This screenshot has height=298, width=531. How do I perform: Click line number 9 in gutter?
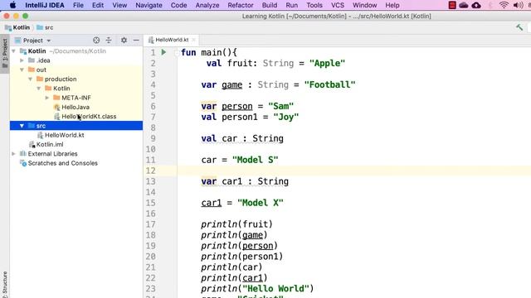click(153, 138)
